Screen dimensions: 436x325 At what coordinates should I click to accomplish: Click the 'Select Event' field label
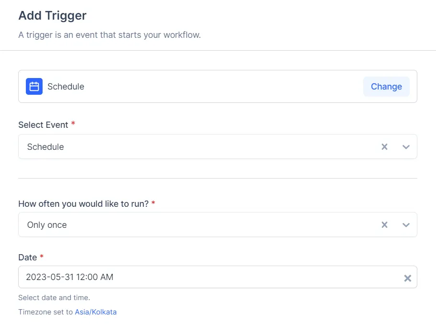tap(43, 124)
